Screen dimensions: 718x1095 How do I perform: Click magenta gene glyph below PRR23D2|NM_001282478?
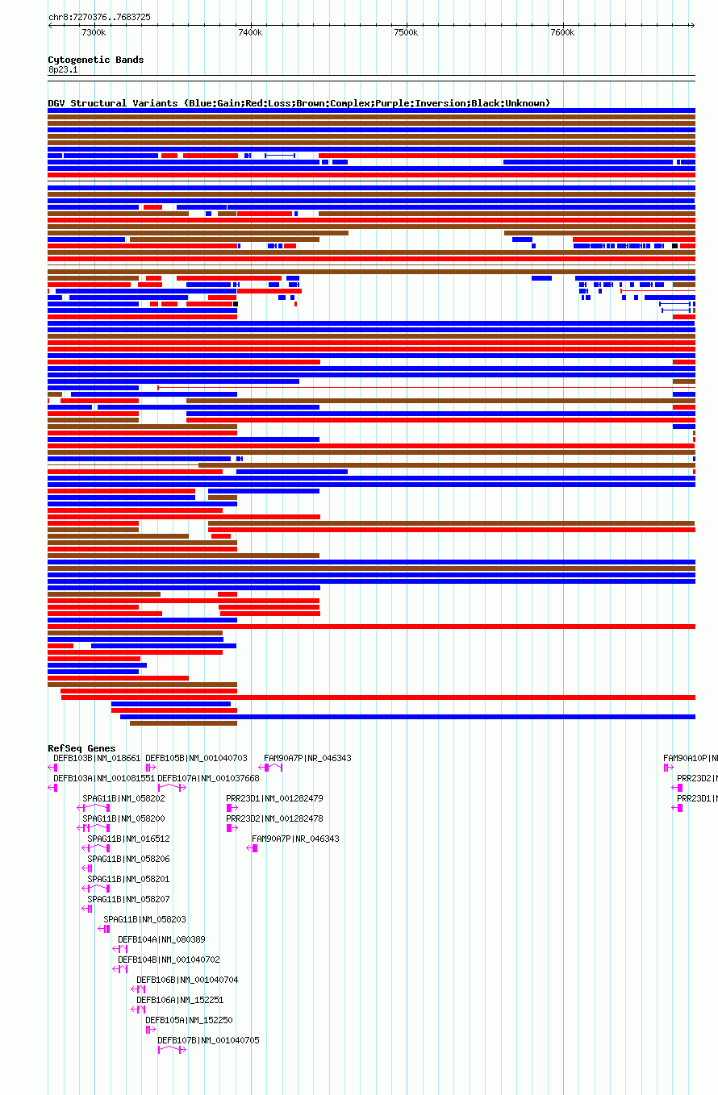pyautogui.click(x=232, y=828)
